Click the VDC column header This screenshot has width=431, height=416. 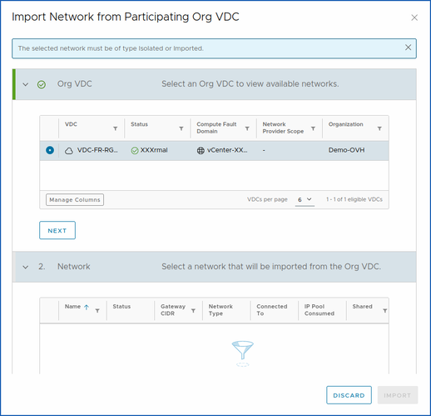[71, 124]
